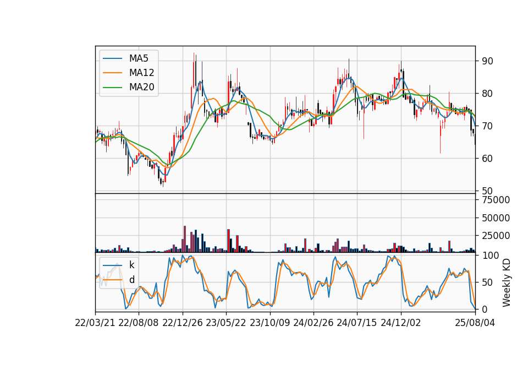Screen dimensions: 528x380
Task: Click the MA5 legend label
Action: (139, 58)
